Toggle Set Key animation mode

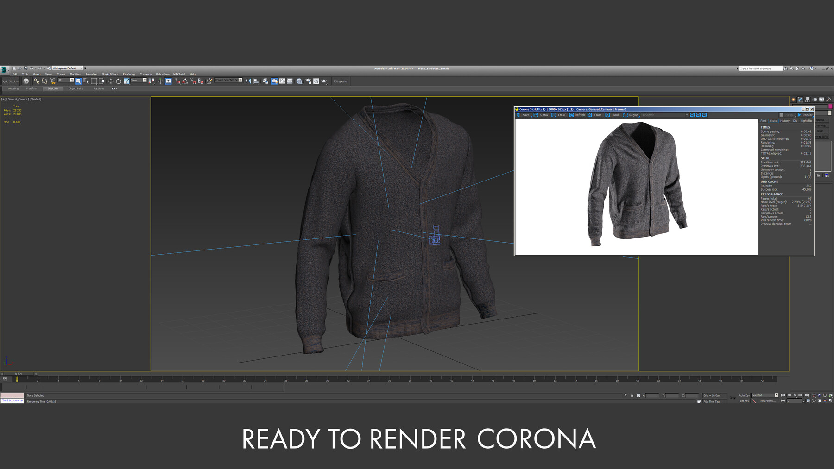point(744,401)
